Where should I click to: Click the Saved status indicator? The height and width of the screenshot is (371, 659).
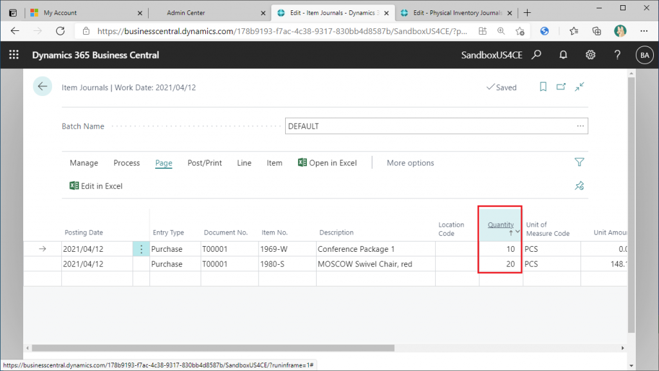coord(501,87)
